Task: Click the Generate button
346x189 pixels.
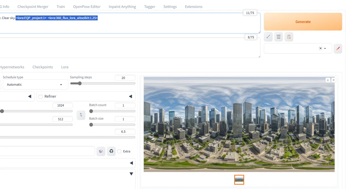Action: (303, 22)
